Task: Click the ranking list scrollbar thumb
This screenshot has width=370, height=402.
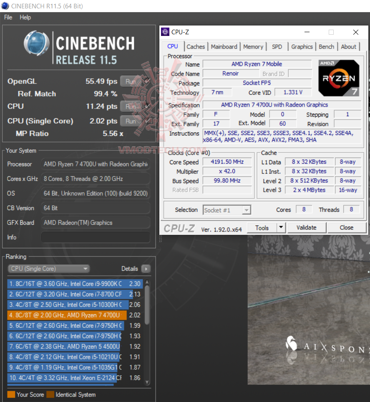Action: click(147, 305)
